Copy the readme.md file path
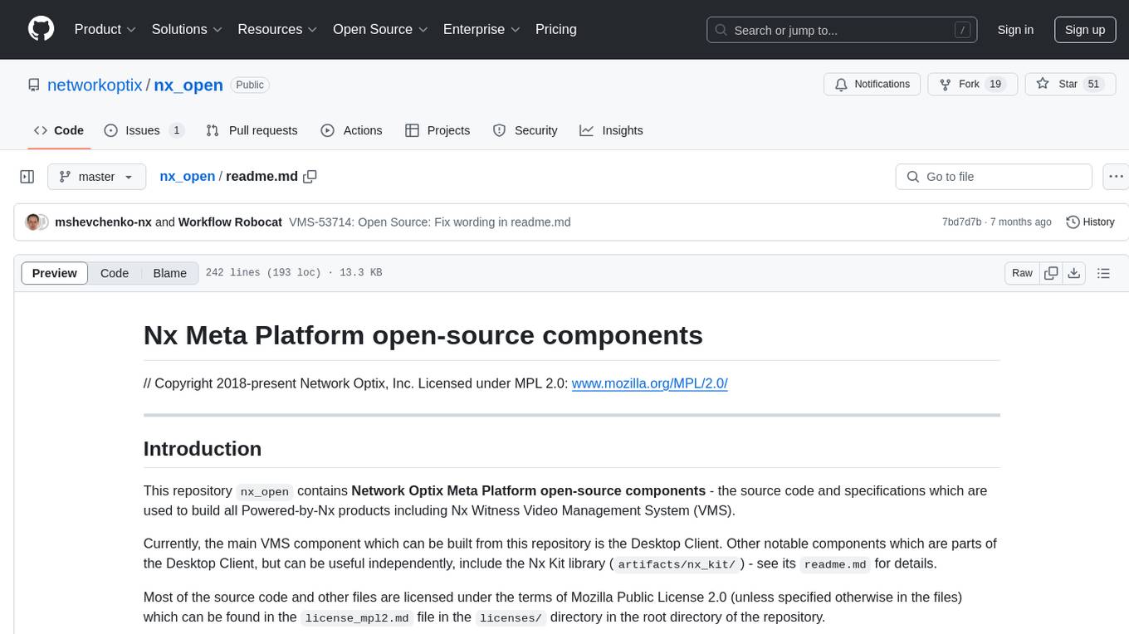The width and height of the screenshot is (1129, 634). coord(310,177)
